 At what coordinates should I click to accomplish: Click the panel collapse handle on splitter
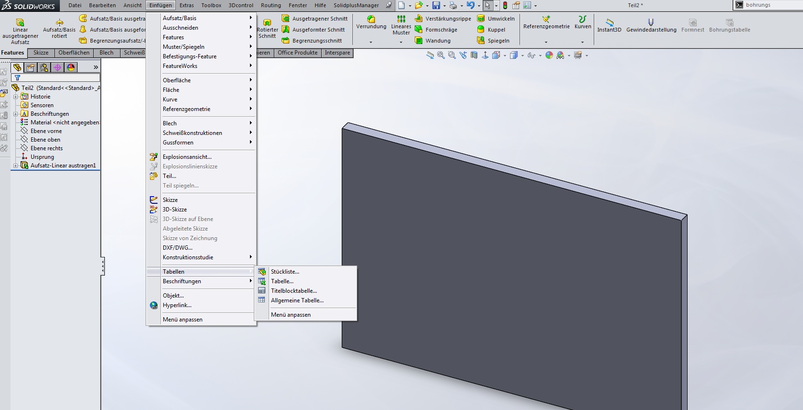(102, 266)
